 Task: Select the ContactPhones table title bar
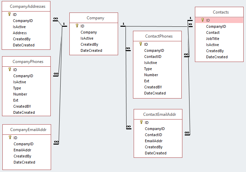click(157, 36)
